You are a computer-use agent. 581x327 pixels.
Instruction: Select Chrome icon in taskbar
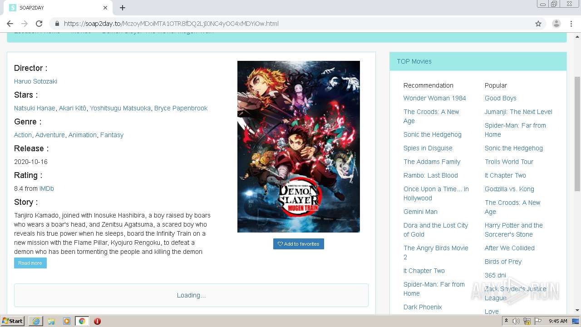click(x=82, y=321)
